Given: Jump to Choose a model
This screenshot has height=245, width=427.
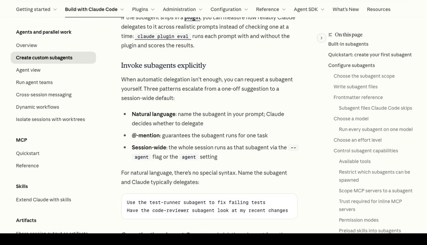Looking at the screenshot, I should click(351, 119).
